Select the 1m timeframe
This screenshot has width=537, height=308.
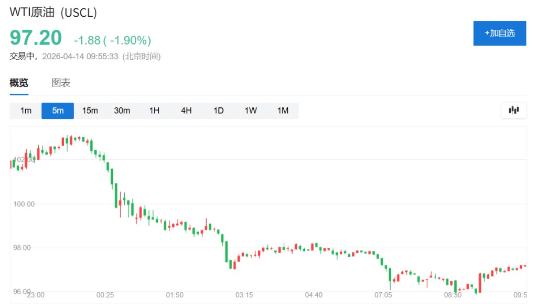tap(26, 111)
